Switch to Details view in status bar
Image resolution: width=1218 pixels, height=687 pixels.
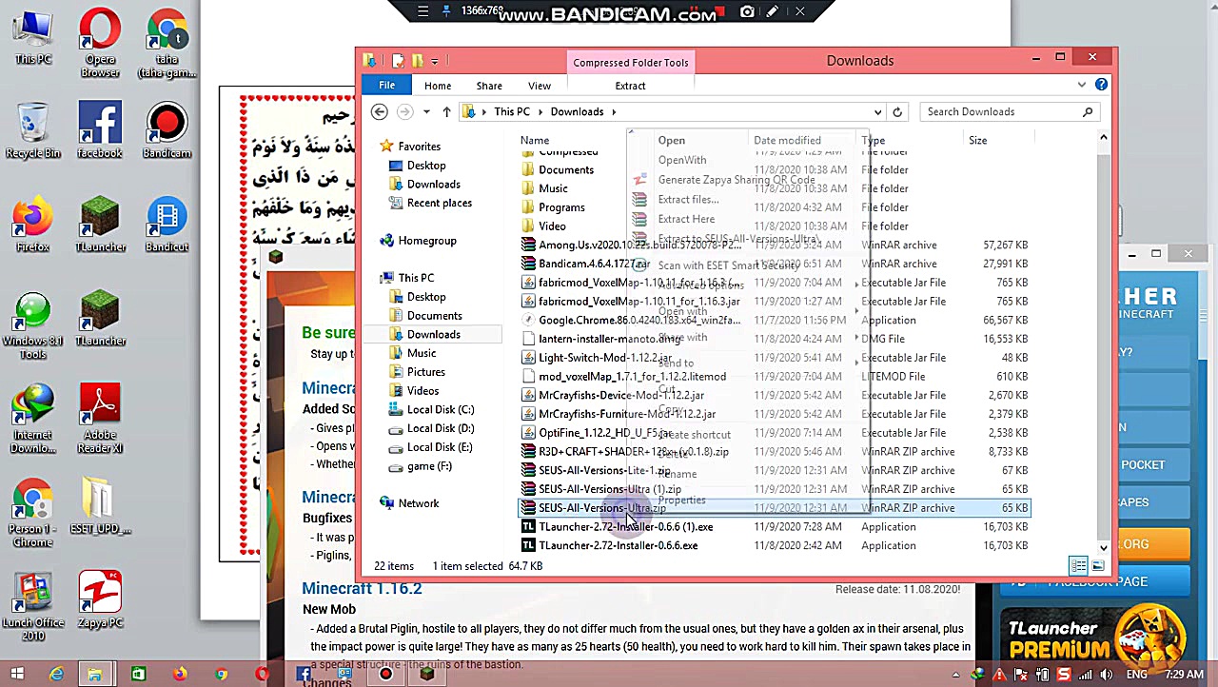pyautogui.click(x=1078, y=566)
